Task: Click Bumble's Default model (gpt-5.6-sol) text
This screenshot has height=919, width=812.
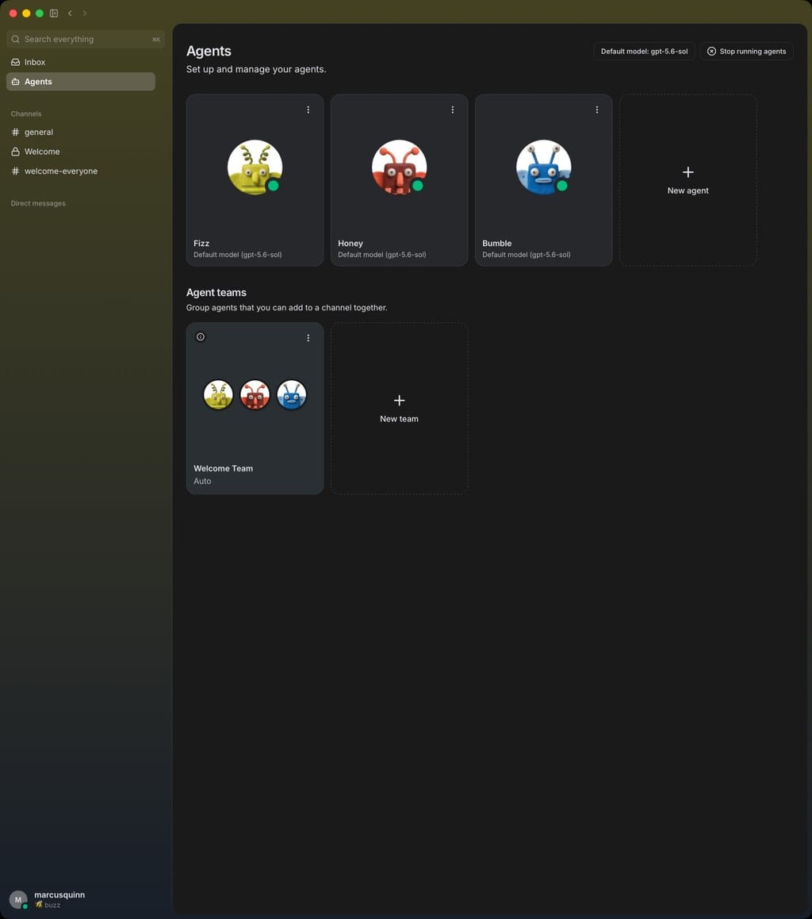Action: pyautogui.click(x=527, y=255)
